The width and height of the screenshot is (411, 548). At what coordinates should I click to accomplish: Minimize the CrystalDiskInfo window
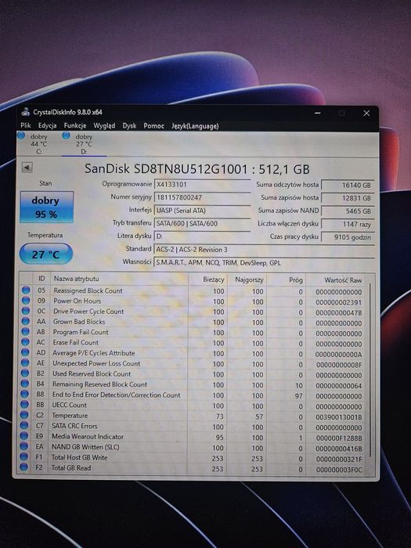[318, 113]
